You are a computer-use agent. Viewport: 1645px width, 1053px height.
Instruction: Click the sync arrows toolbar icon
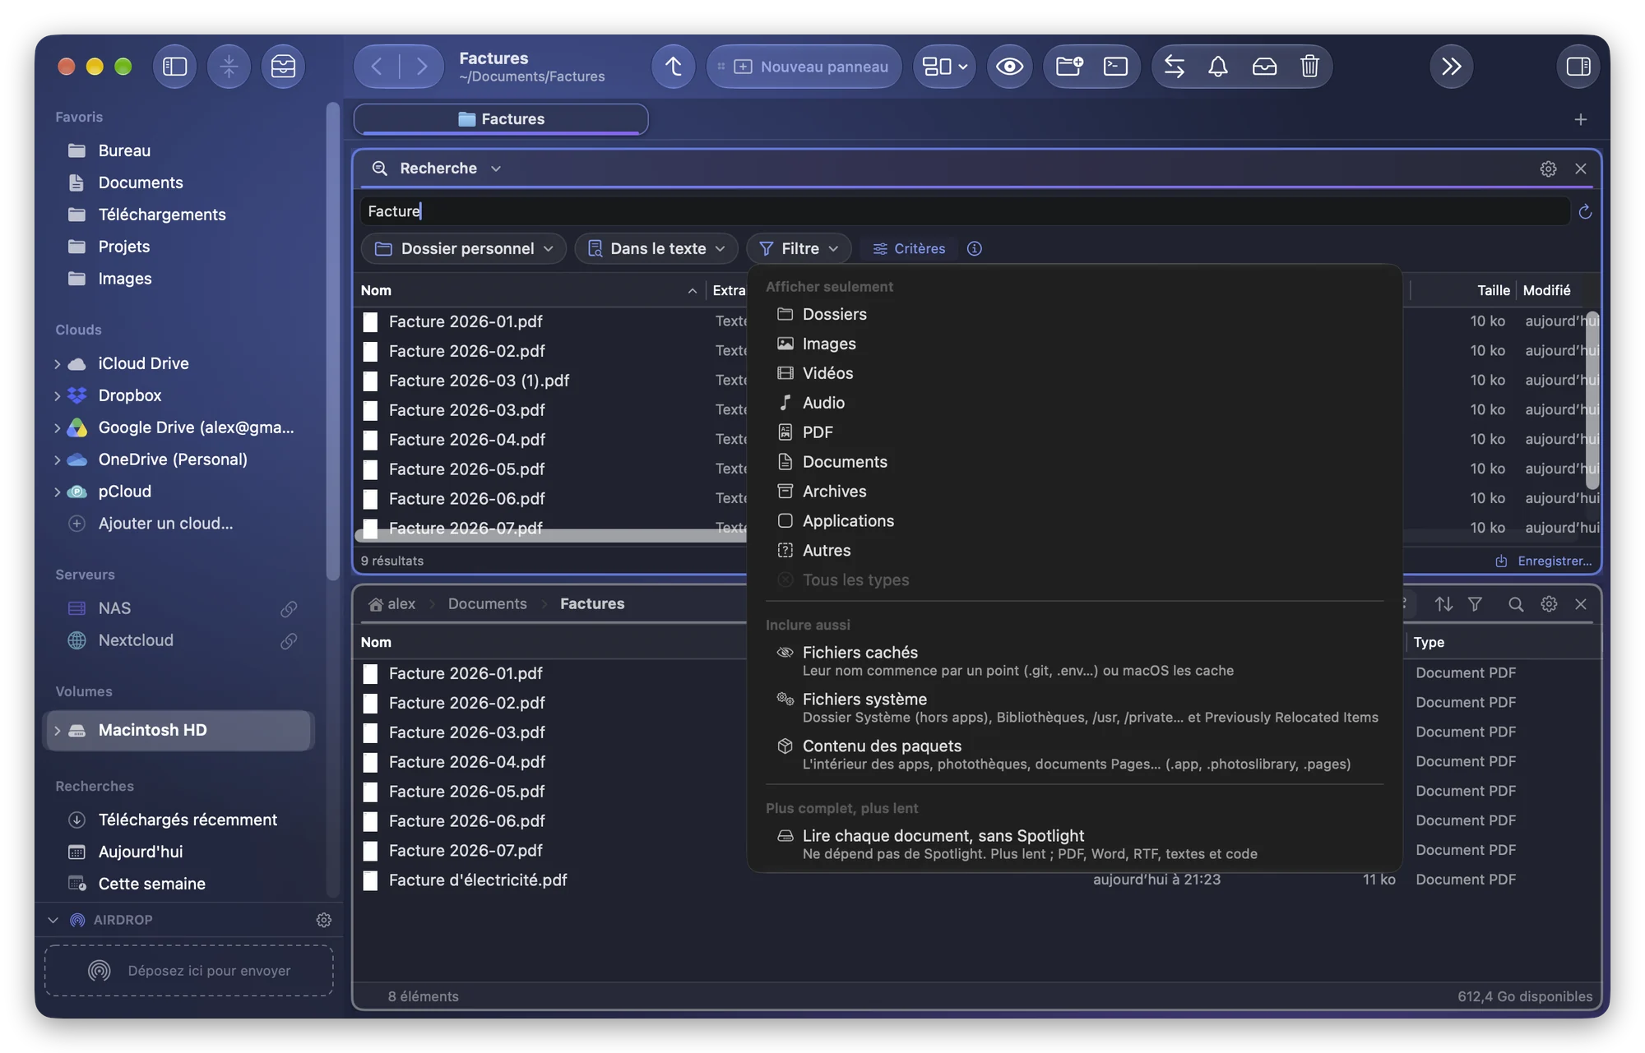click(1175, 67)
